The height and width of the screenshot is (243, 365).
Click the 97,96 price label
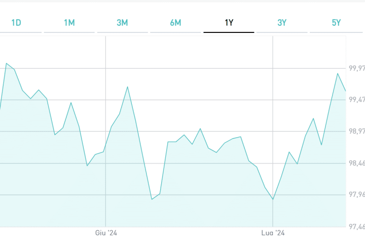point(356,195)
